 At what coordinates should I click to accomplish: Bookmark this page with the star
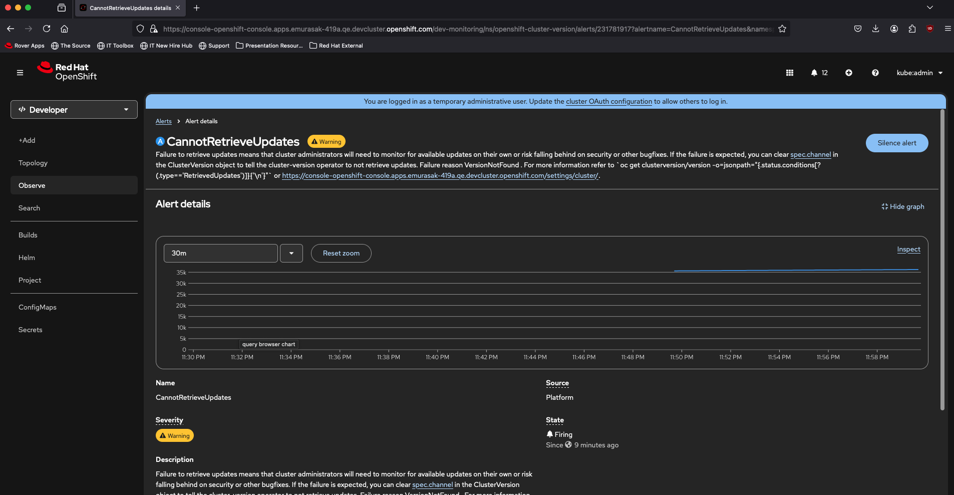(782, 29)
